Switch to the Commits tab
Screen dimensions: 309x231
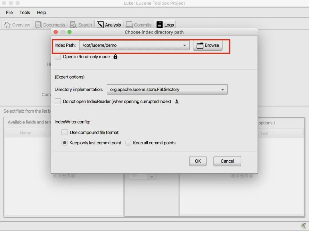click(138, 25)
